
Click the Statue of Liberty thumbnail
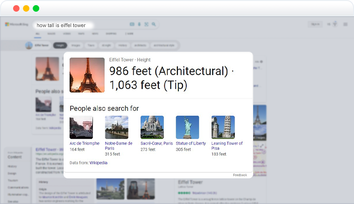(x=187, y=127)
